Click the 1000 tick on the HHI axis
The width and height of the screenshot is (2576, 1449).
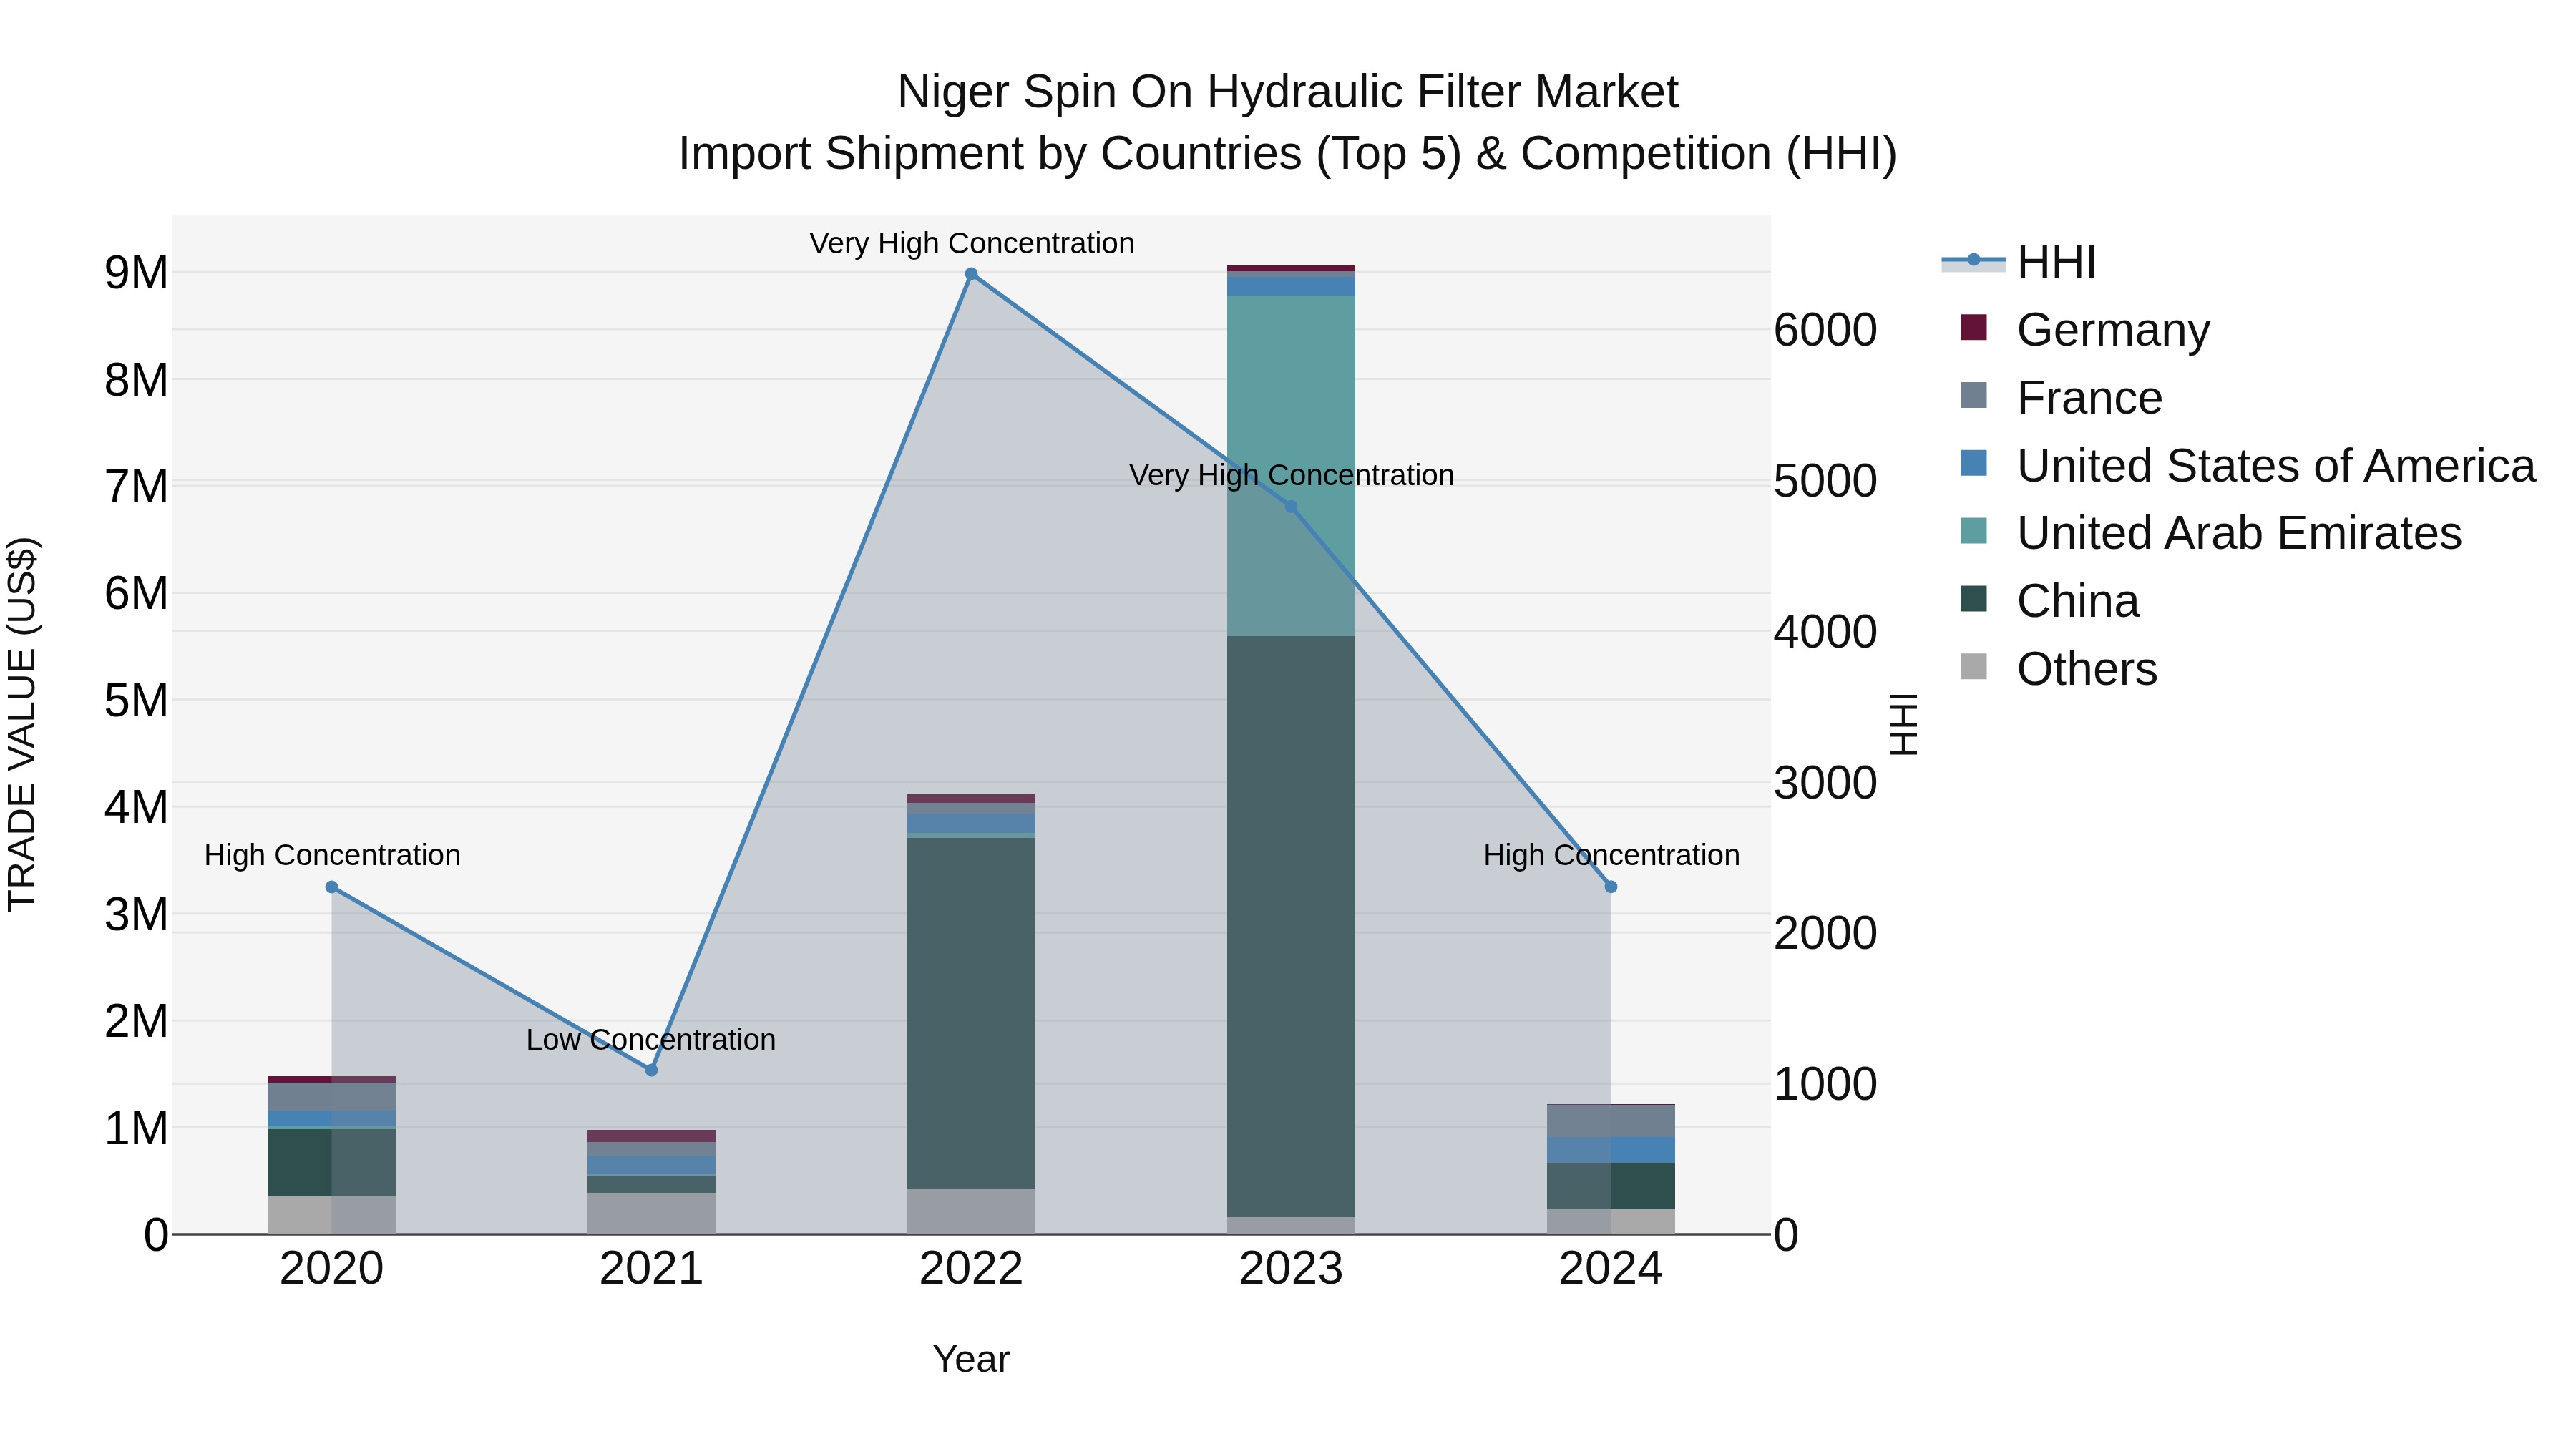pos(1826,1085)
